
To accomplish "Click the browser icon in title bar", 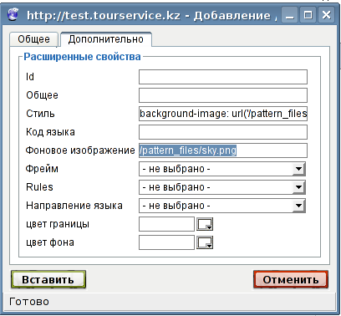I will (13, 14).
